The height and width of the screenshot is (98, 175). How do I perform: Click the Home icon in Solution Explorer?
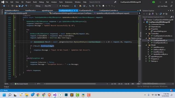coord(150,14)
